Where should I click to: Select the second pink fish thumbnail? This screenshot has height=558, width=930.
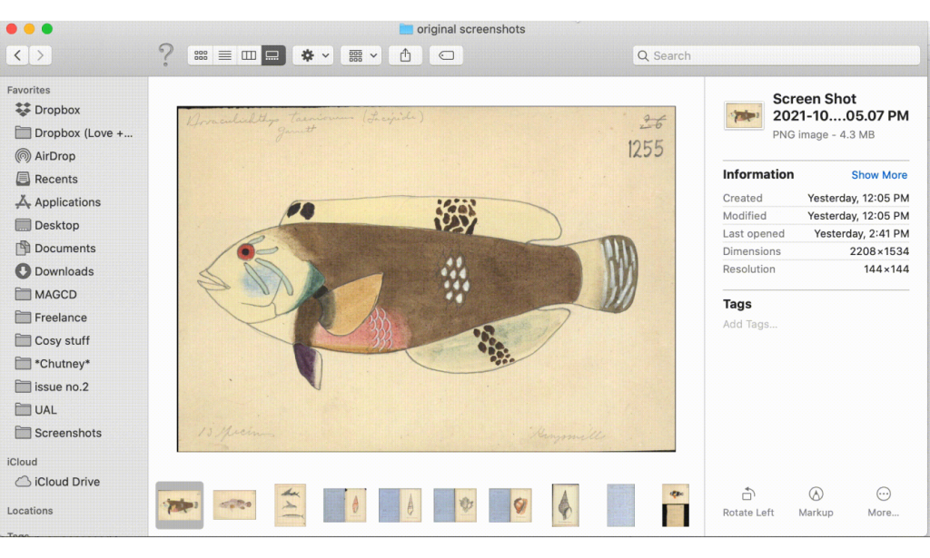pos(234,505)
